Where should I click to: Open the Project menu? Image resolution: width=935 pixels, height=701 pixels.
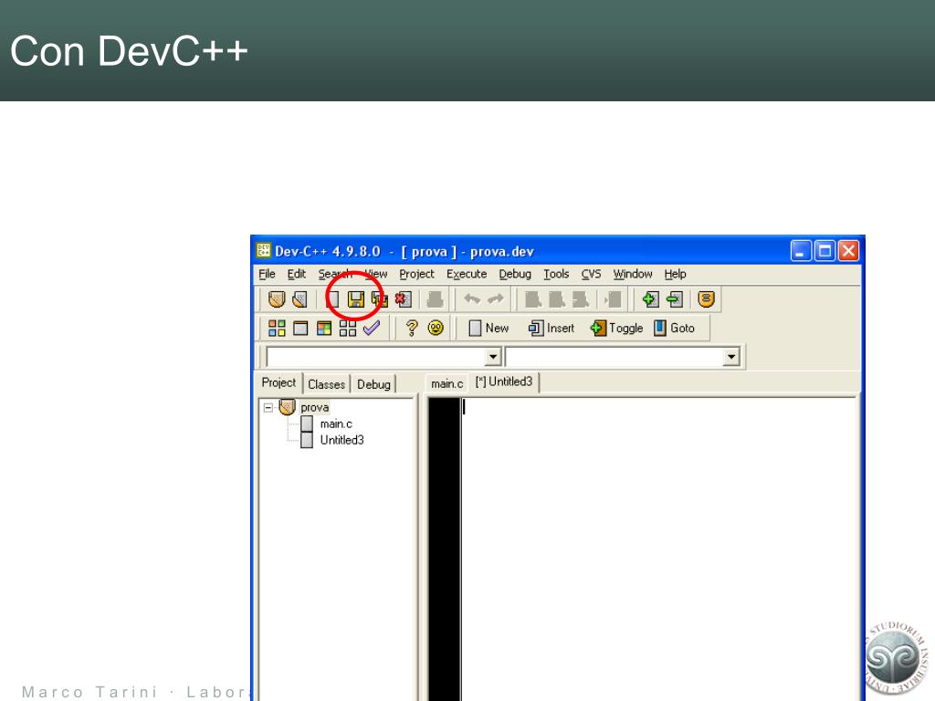[x=416, y=274]
